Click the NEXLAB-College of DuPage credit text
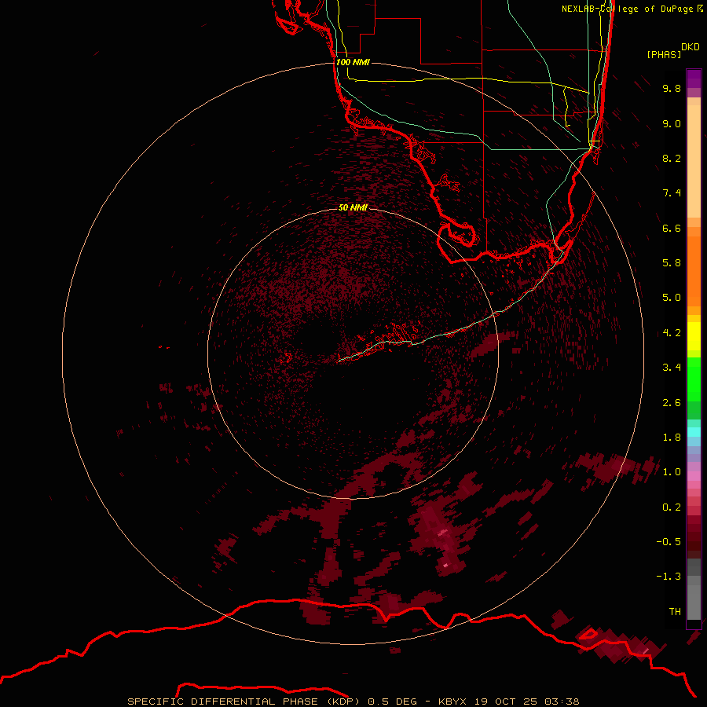Viewport: 707px width, 707px height. pos(632,9)
